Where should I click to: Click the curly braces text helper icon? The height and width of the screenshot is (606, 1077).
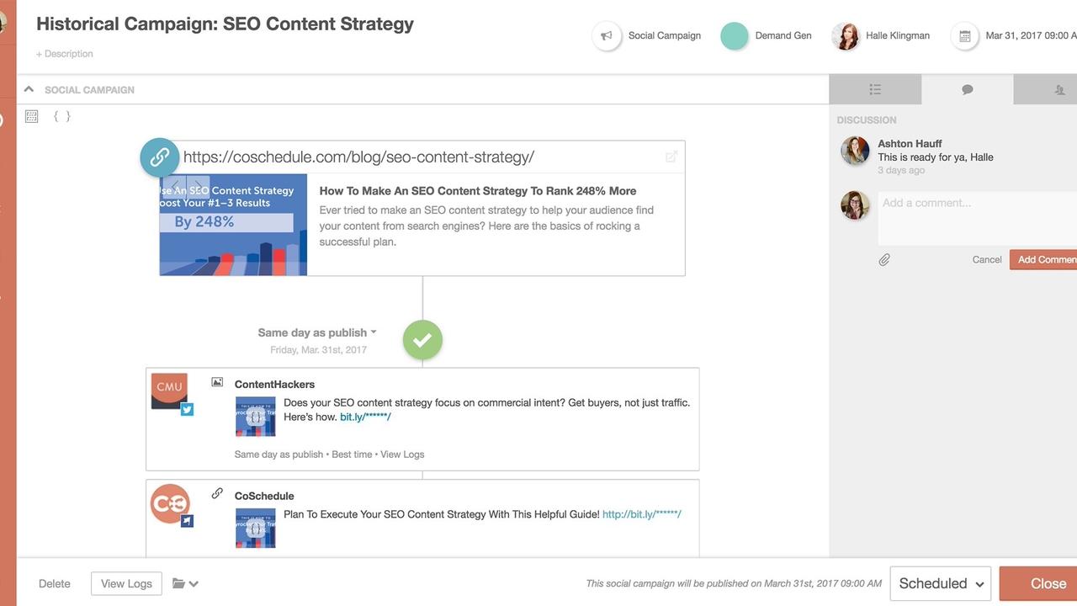click(x=62, y=116)
